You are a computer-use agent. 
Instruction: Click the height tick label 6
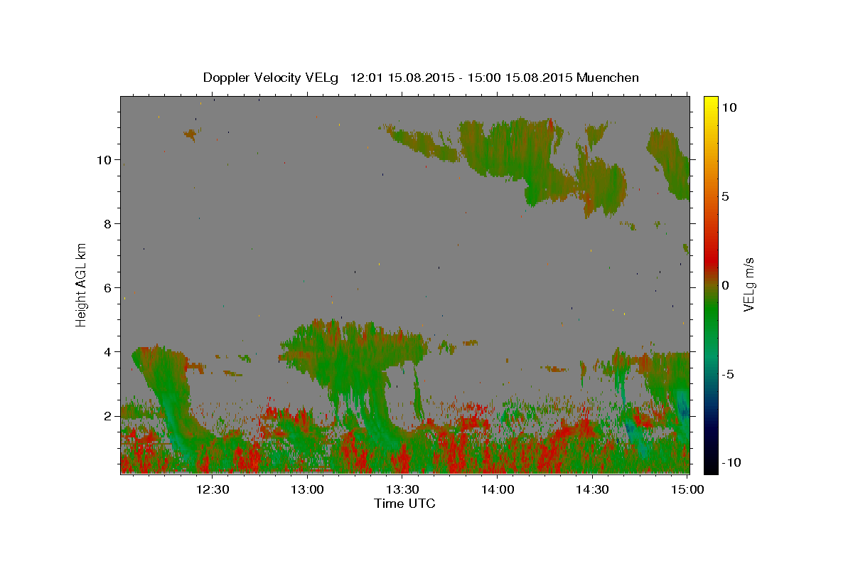(108, 288)
